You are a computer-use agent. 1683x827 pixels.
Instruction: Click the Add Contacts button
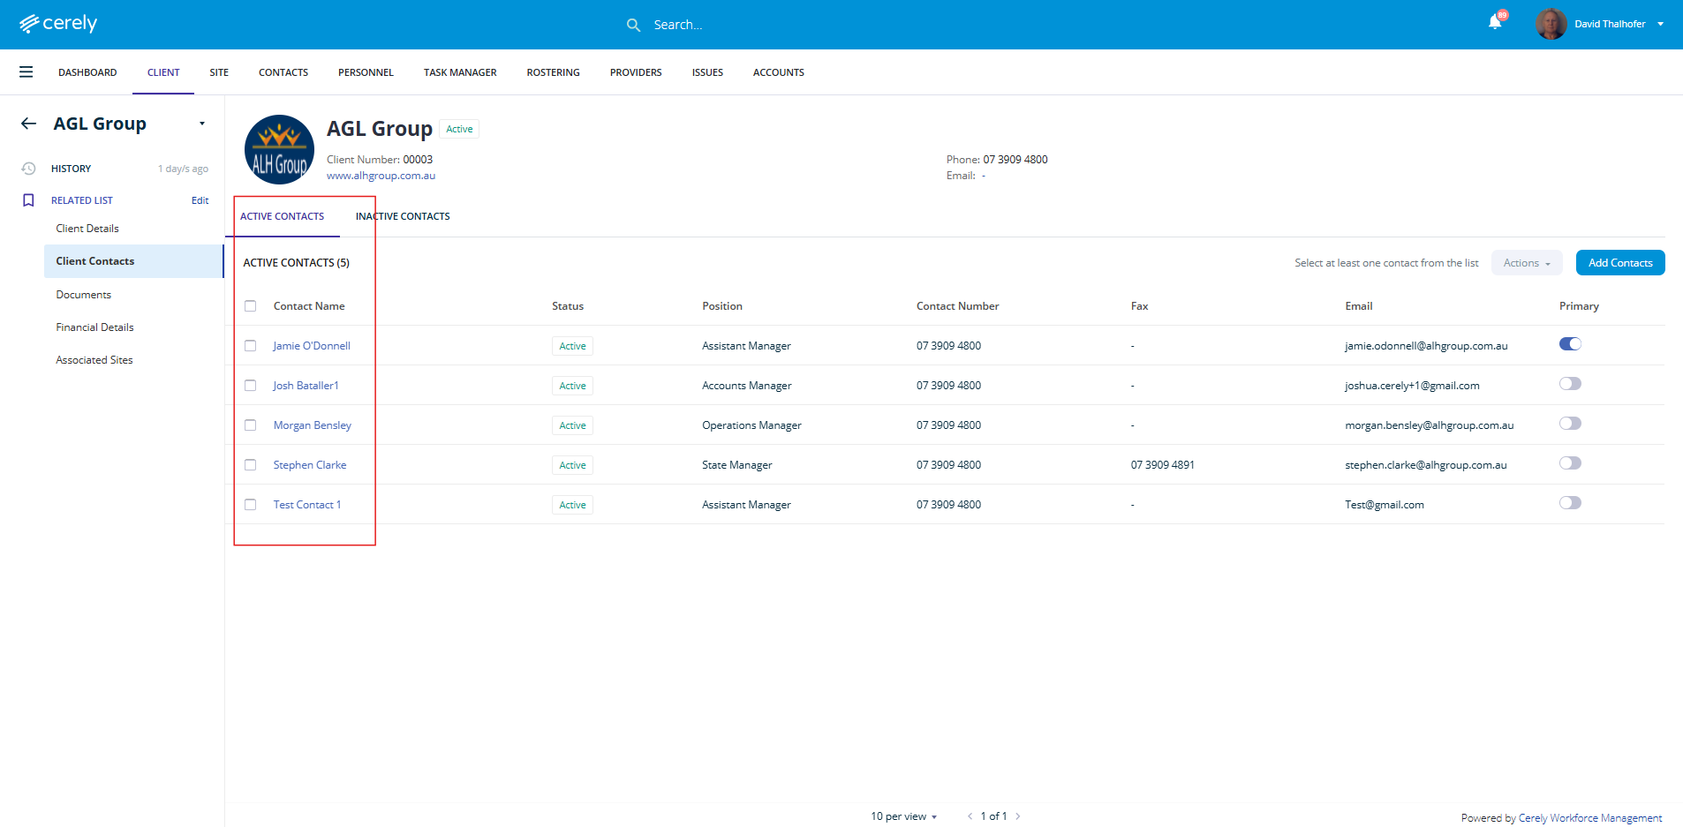point(1619,263)
